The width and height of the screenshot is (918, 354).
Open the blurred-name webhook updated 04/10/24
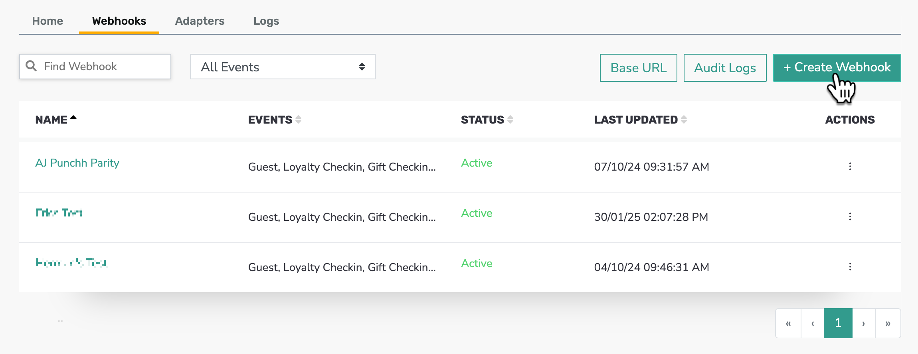point(71,263)
